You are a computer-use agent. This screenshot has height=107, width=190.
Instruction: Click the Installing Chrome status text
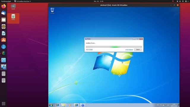91,43
